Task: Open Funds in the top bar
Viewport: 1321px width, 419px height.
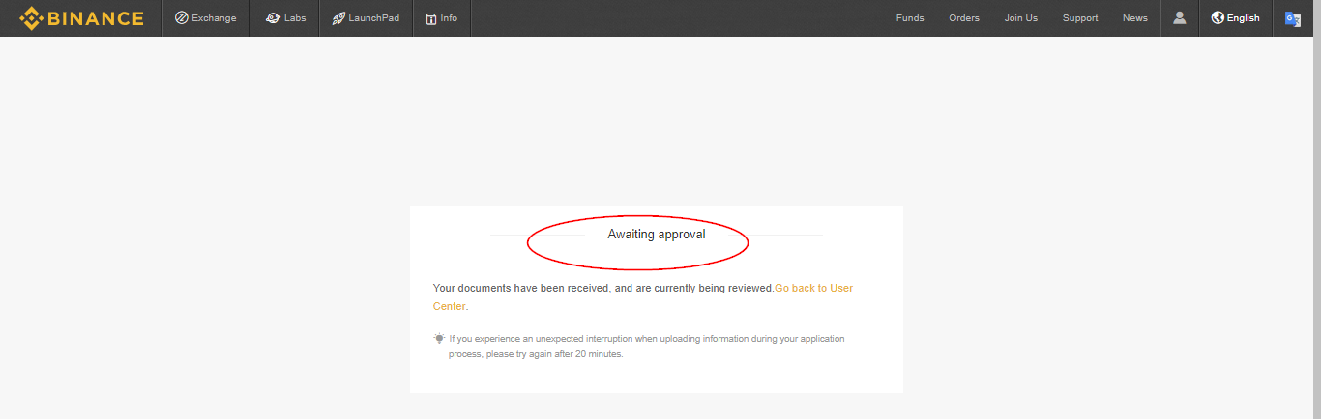Action: pyautogui.click(x=910, y=18)
